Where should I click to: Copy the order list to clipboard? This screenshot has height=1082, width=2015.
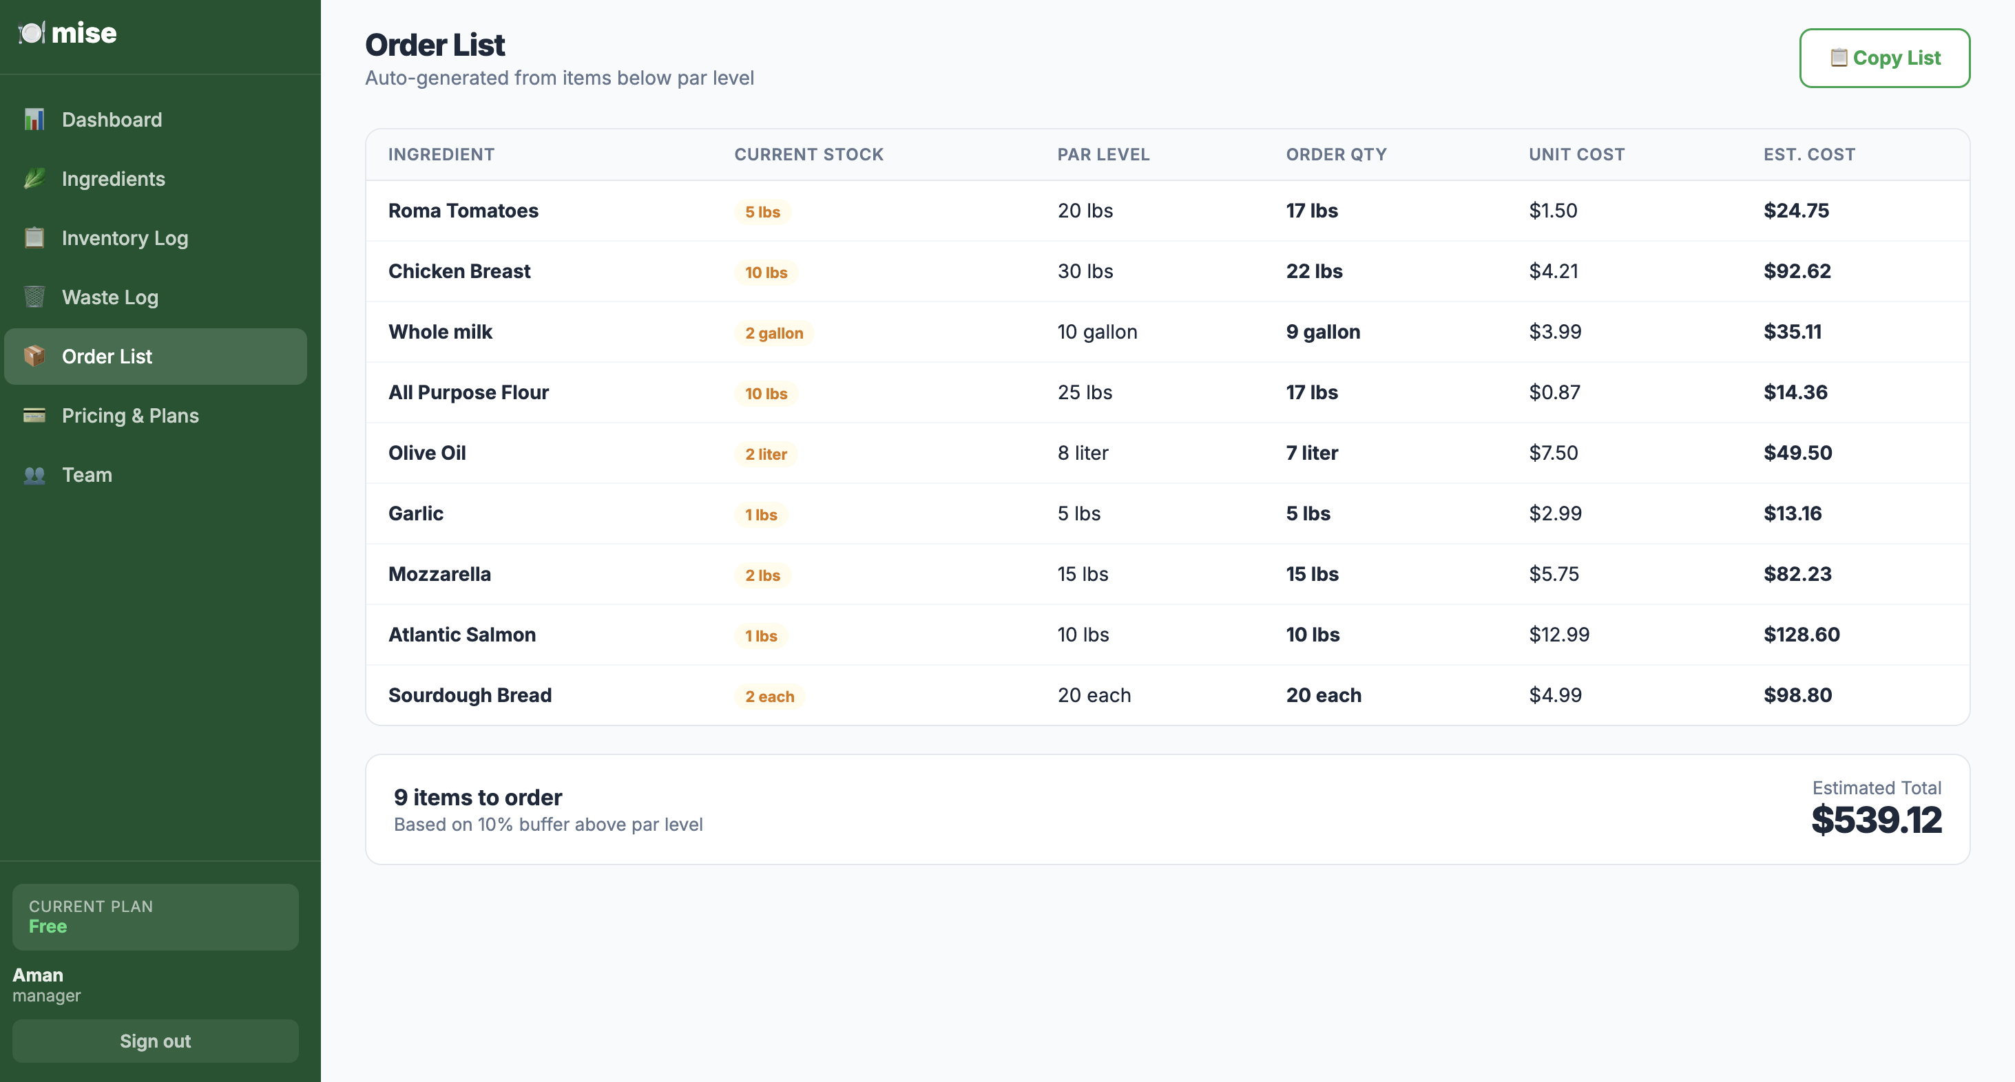(1884, 58)
